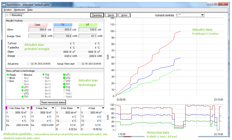Click the historical 24 hour chart

[x=170, y=117]
